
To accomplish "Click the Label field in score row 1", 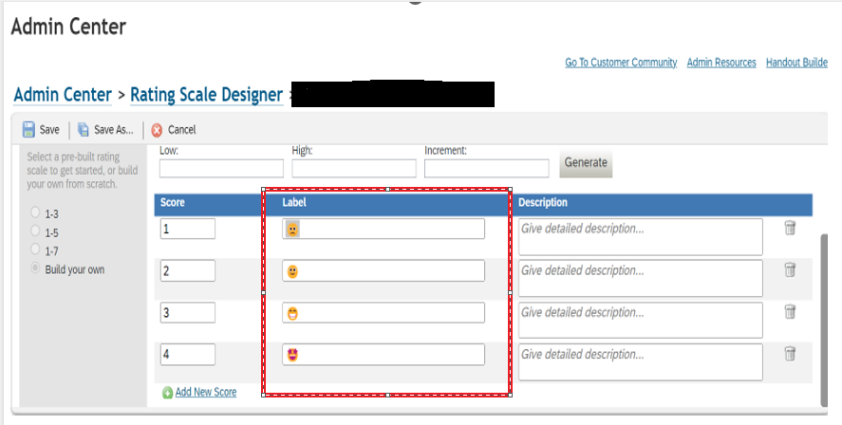I will 384,229.
